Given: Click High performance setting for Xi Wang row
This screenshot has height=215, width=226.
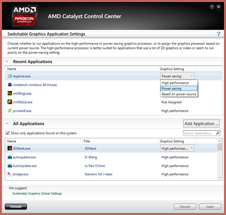Looking at the screenshot, I should pos(175,157).
